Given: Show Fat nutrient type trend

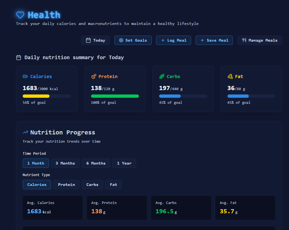Looking at the screenshot, I should click(113, 185).
